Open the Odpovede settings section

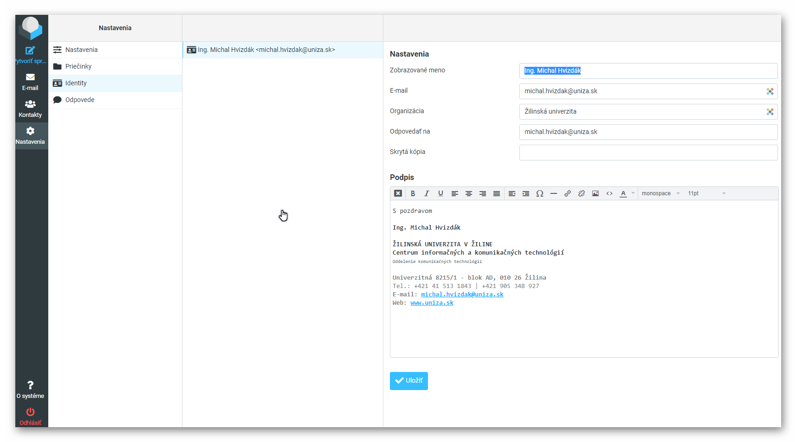pyautogui.click(x=80, y=100)
